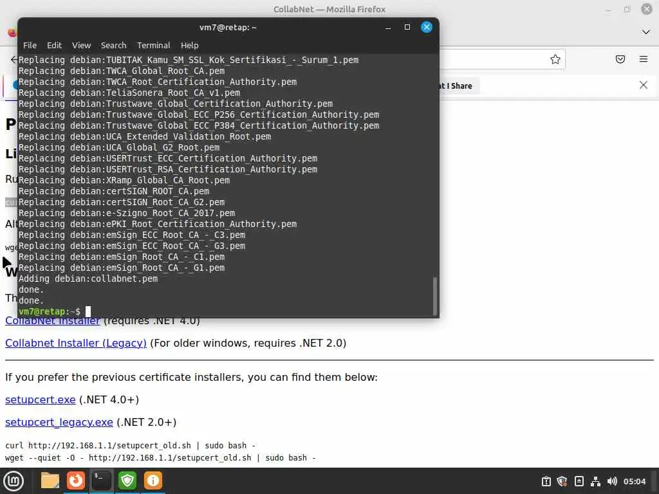659x494 pixels.
Task: Open the Terminal menu
Action: 153,46
